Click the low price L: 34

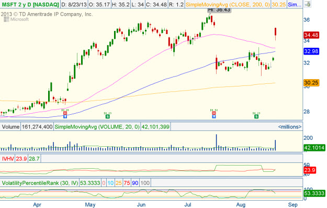point(138,4)
